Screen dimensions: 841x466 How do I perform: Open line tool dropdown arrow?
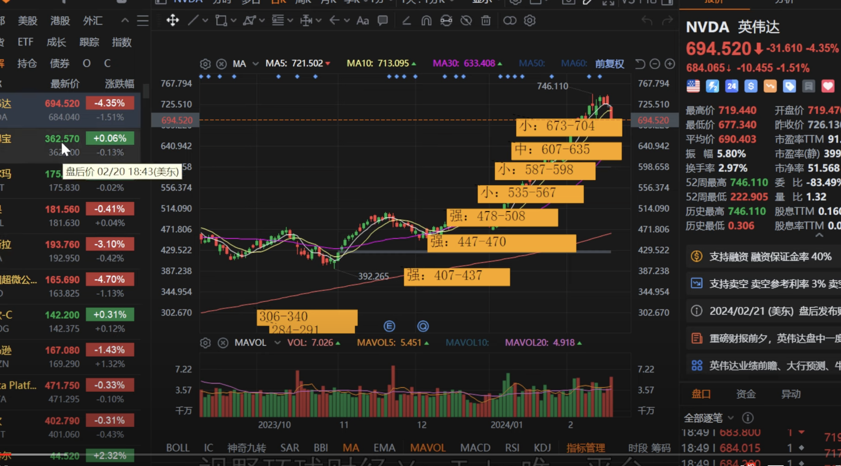coord(205,20)
